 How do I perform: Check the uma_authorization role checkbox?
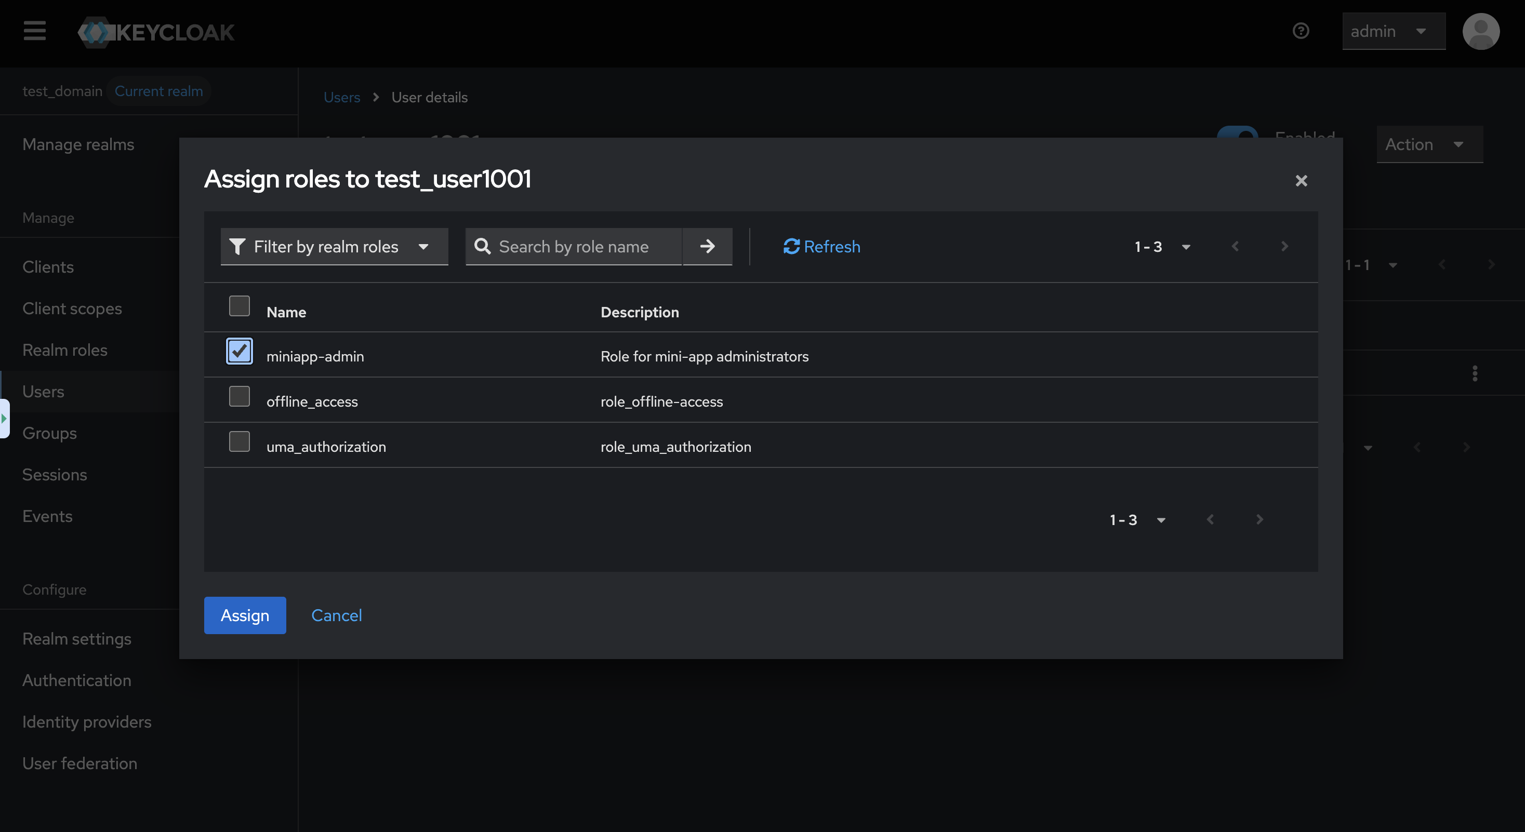tap(239, 441)
